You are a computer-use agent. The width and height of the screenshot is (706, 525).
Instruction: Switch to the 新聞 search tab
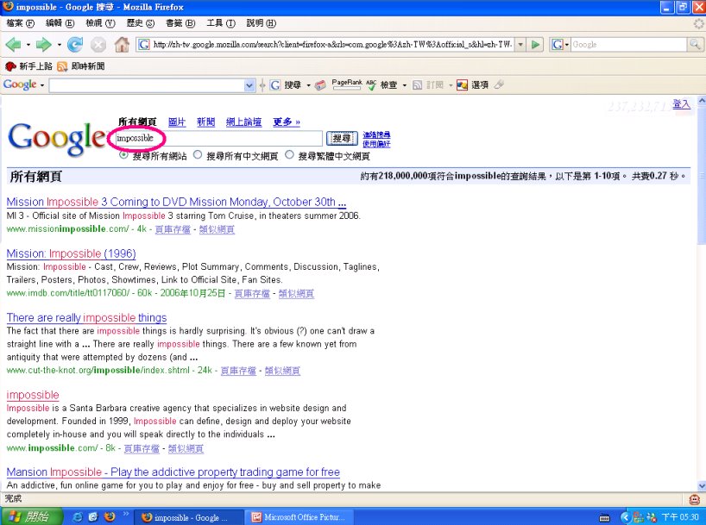(x=205, y=122)
